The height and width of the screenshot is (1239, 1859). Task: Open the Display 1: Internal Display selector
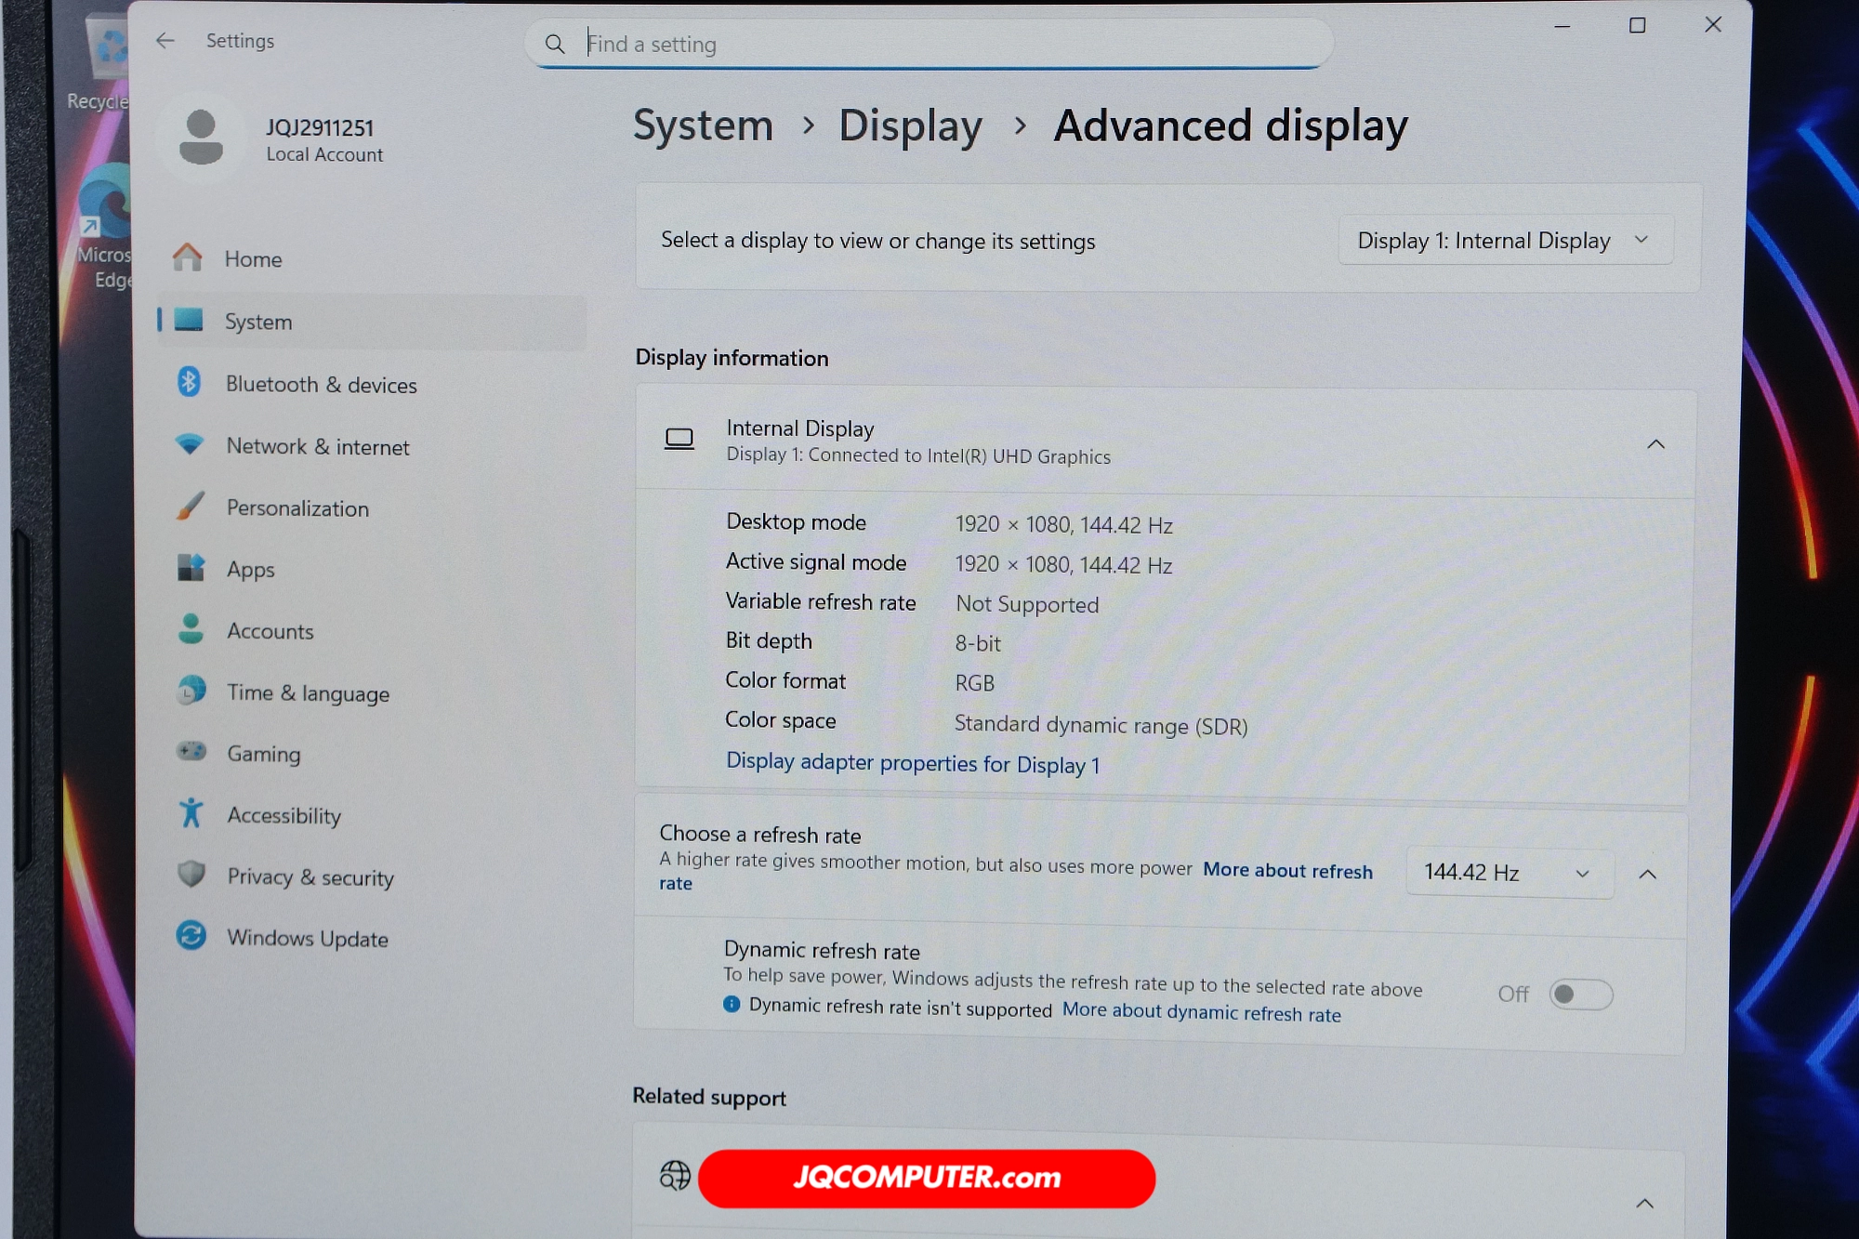point(1504,240)
